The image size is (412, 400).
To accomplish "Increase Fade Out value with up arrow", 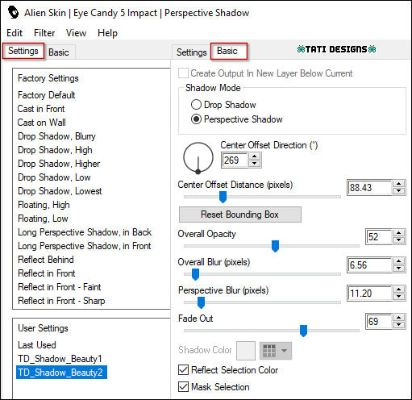I will tap(399, 318).
